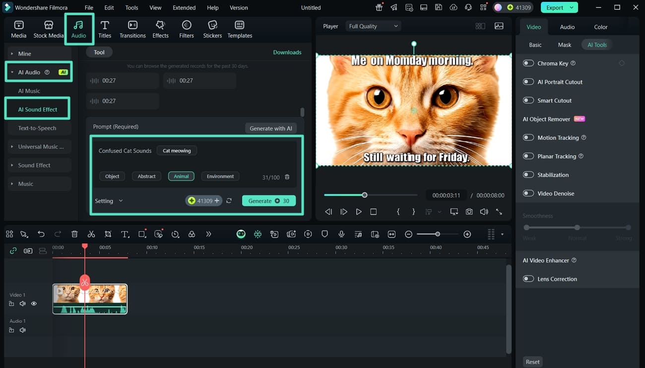Click the player progress slider handle

pos(365,195)
